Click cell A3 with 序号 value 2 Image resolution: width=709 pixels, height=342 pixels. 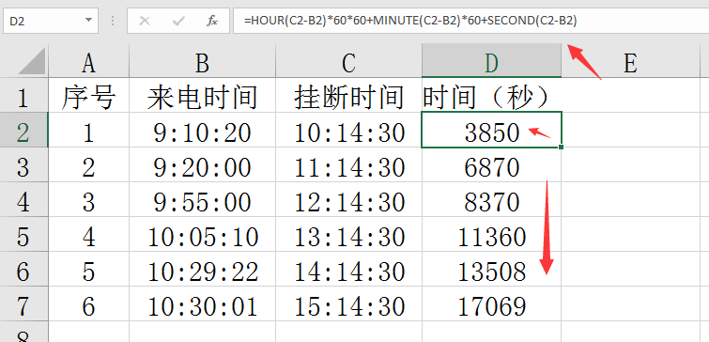(x=88, y=164)
